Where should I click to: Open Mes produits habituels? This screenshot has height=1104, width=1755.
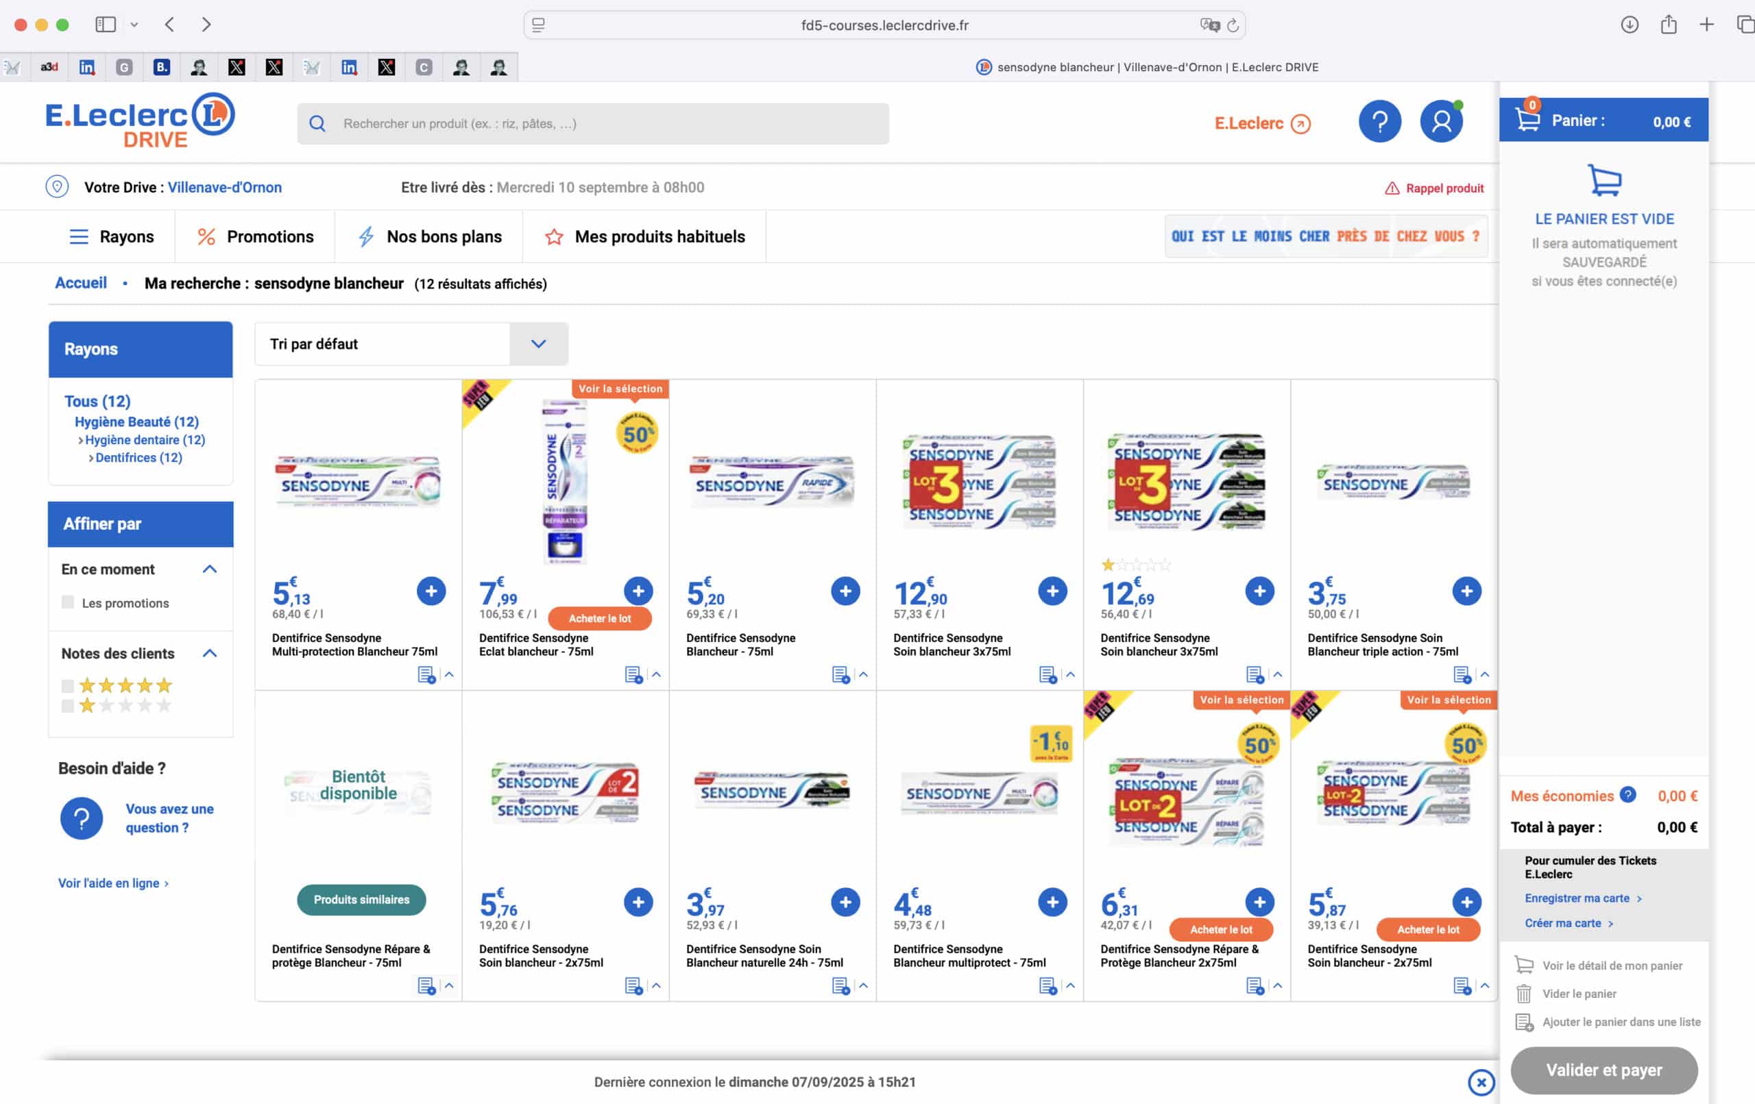click(x=644, y=237)
